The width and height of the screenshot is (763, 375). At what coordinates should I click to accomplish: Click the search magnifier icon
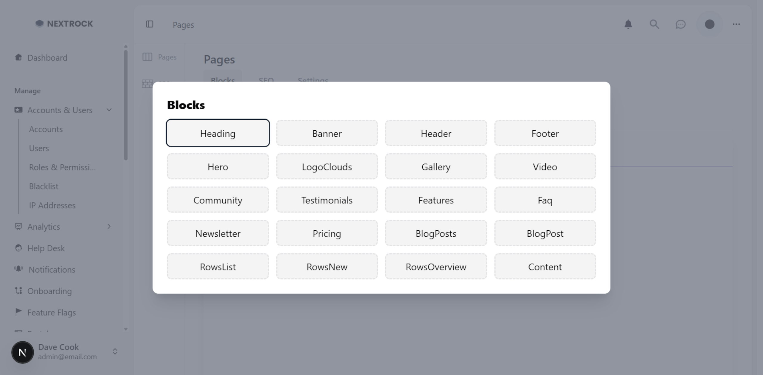[654, 24]
